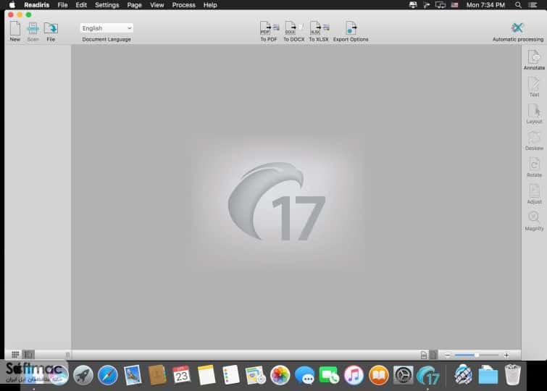Toggle the page list view button
Screen dimensions: 547x391
tap(28, 355)
